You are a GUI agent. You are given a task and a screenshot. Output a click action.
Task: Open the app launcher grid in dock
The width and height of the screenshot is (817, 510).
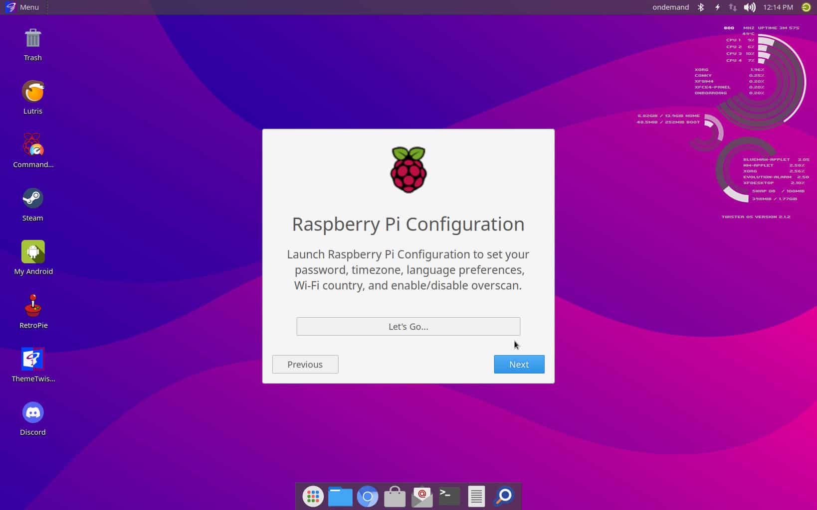click(313, 496)
